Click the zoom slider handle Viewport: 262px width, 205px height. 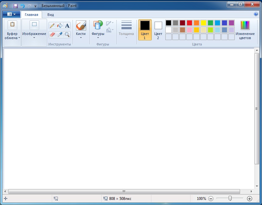(x=230, y=198)
